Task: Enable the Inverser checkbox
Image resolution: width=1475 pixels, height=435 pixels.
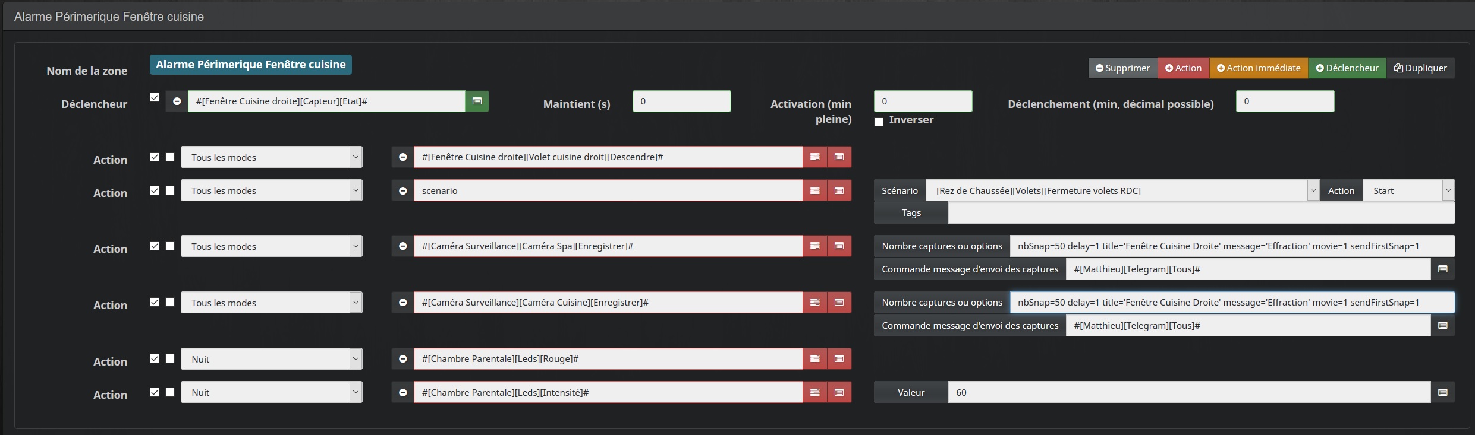Action: tap(879, 122)
